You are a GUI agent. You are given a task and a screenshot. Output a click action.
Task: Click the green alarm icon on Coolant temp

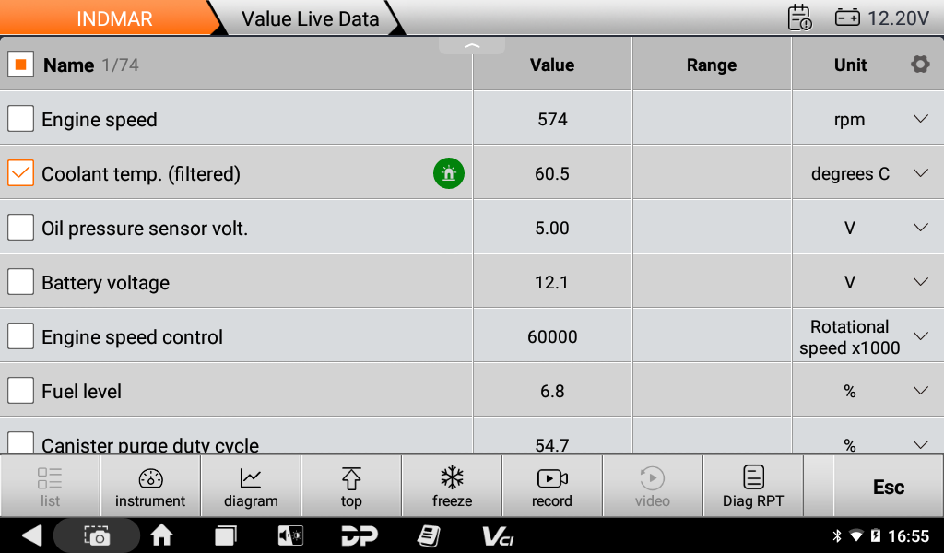coord(449,173)
